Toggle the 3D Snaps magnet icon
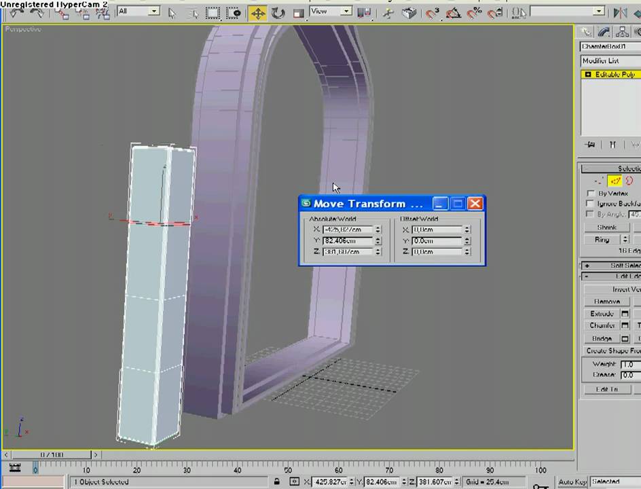 click(x=432, y=14)
